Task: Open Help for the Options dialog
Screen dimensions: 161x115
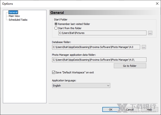Action: point(149,109)
